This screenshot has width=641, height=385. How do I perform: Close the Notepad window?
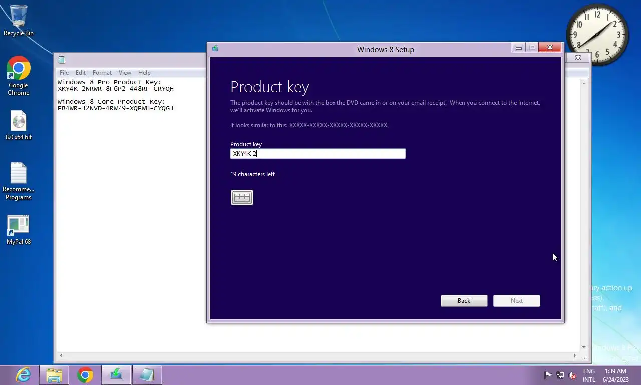click(578, 58)
